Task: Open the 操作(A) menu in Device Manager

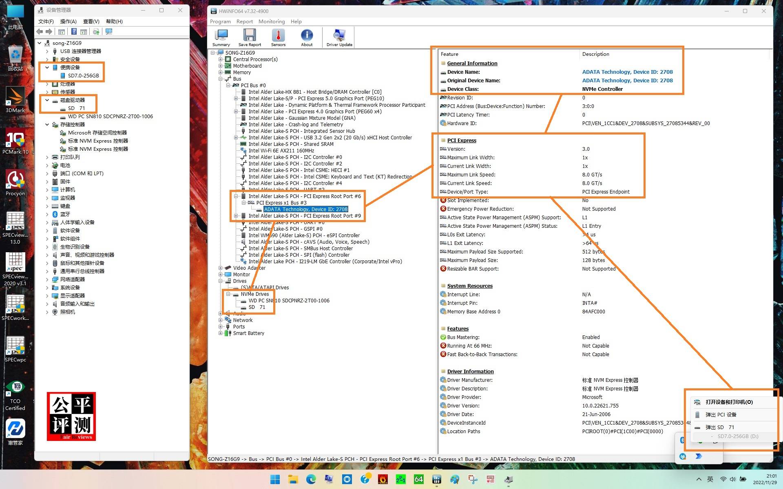Action: pos(68,22)
